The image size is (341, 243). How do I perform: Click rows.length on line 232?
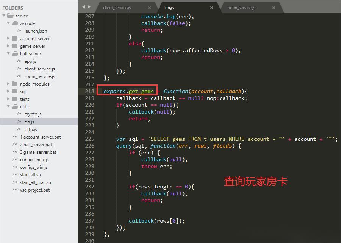tap(155, 187)
